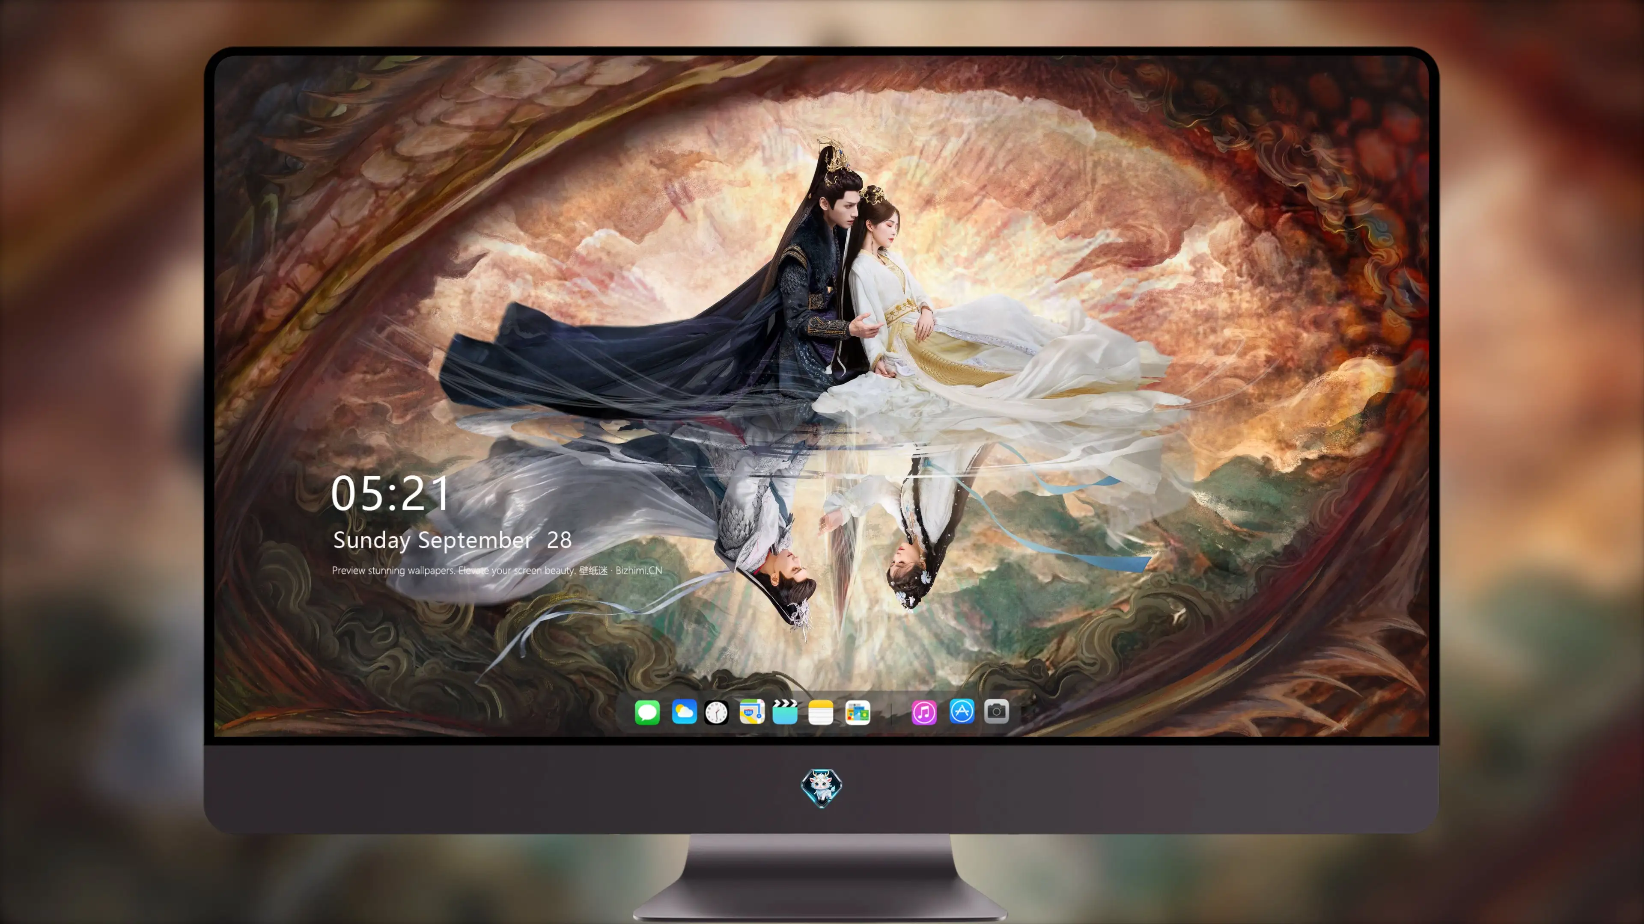This screenshot has height=924, width=1644.
Task: Open the App Store from the dock
Action: click(962, 711)
